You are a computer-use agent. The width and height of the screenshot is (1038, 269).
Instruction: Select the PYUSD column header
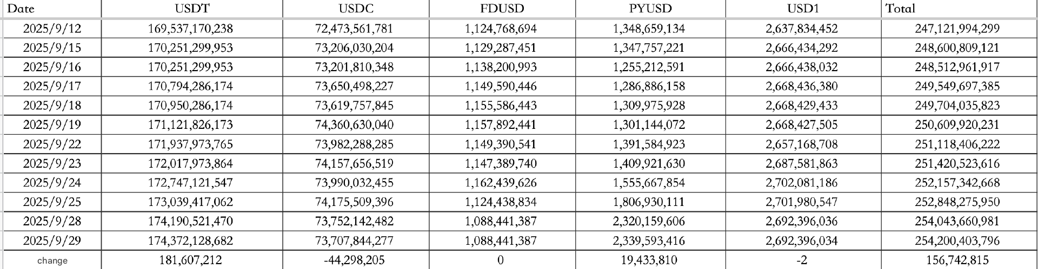(x=650, y=9)
